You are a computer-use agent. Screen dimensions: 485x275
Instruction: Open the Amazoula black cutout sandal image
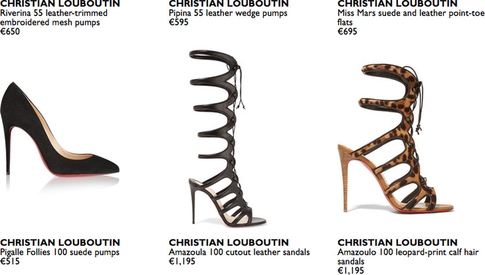(227, 138)
